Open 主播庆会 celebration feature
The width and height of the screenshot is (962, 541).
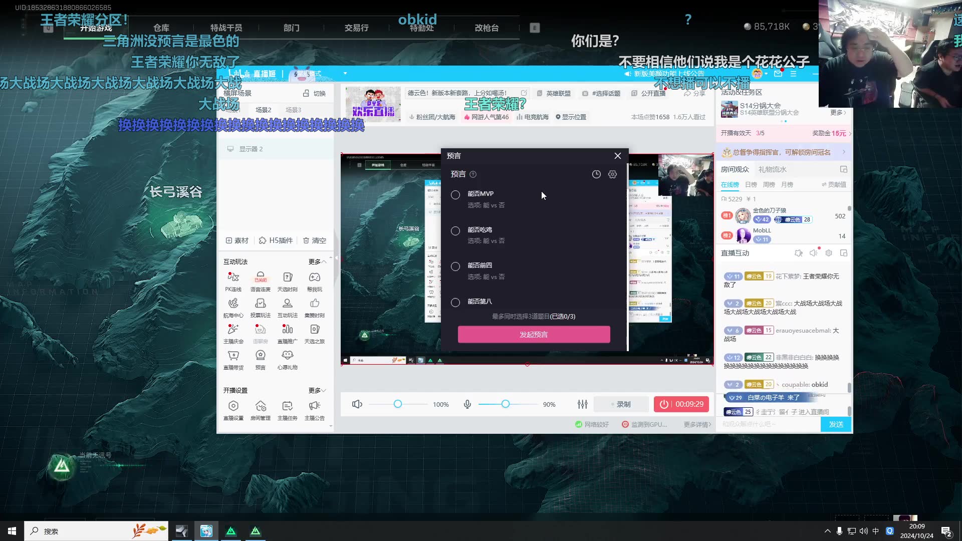(233, 333)
